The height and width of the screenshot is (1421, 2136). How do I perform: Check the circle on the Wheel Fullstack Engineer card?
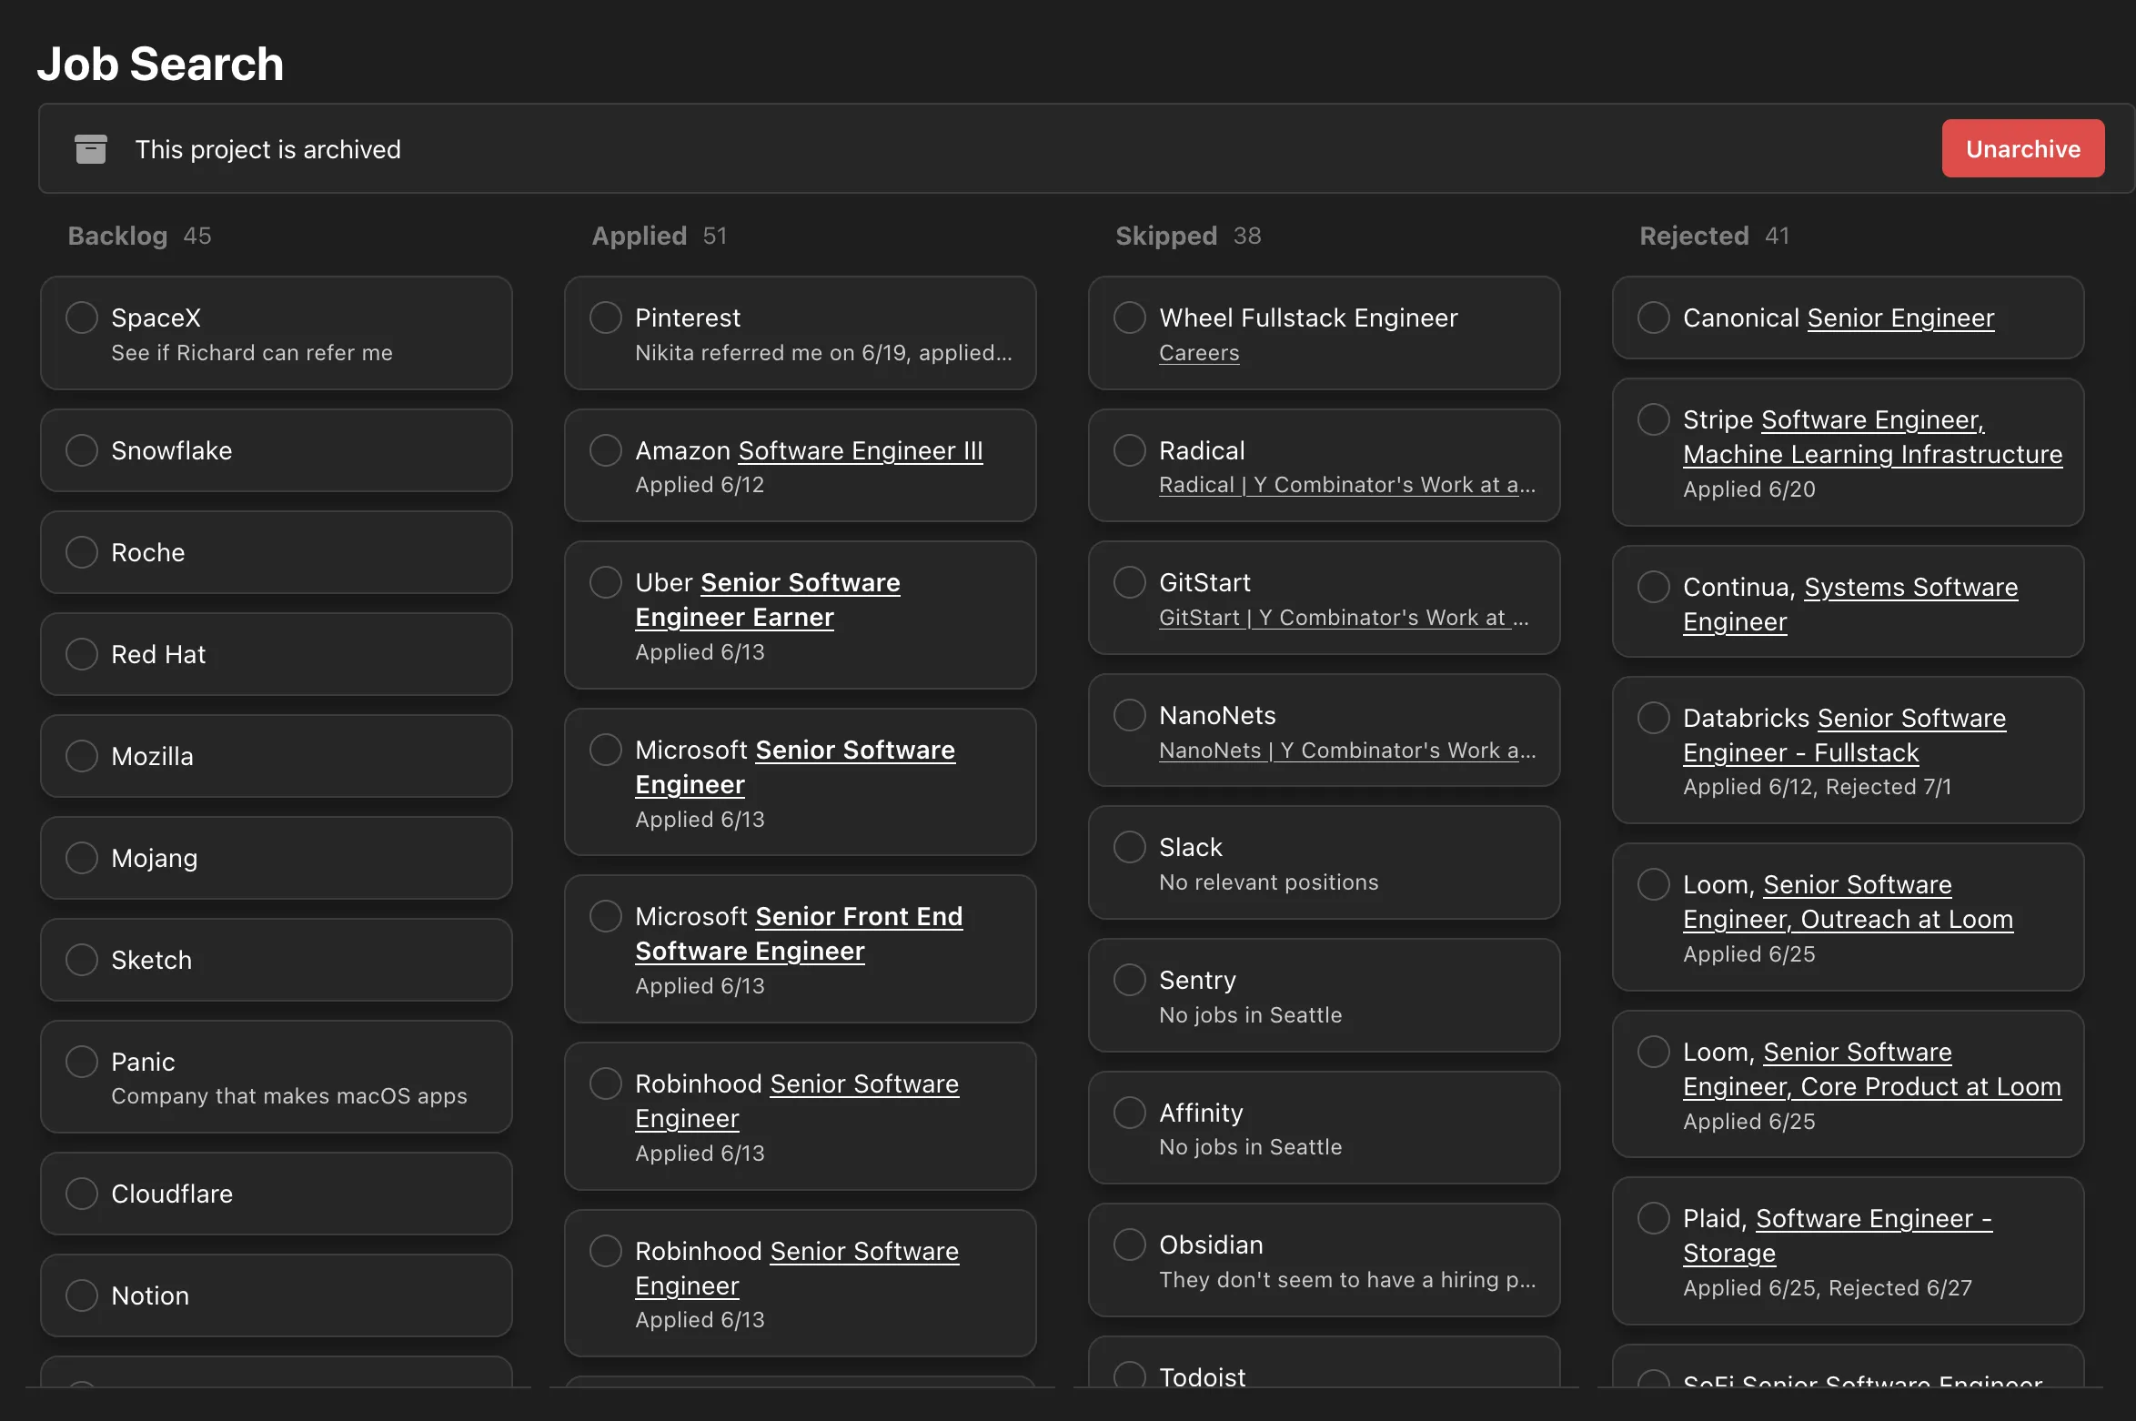pos(1129,317)
